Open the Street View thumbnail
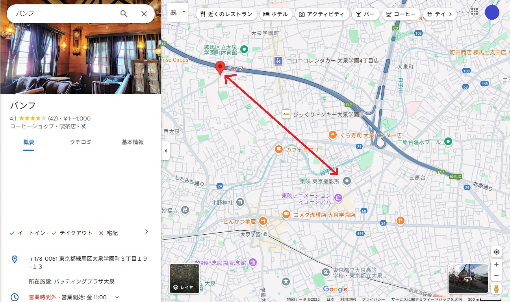The image size is (510, 302). coord(468,279)
